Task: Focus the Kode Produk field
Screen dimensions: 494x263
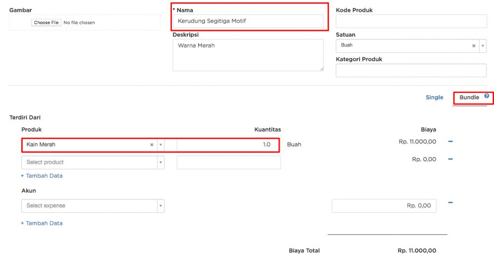Action: coord(411,21)
